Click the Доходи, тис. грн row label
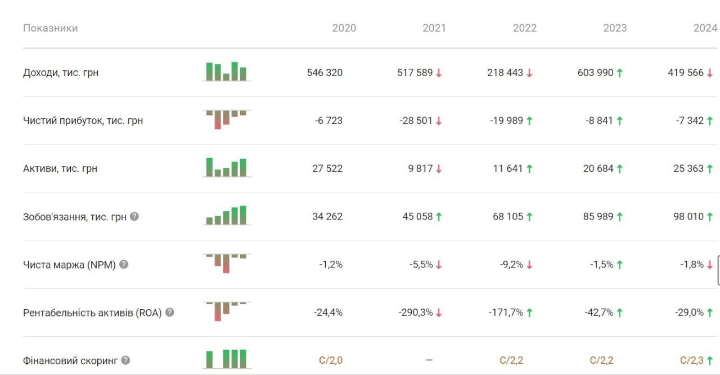This screenshot has width=720, height=375. [61, 73]
